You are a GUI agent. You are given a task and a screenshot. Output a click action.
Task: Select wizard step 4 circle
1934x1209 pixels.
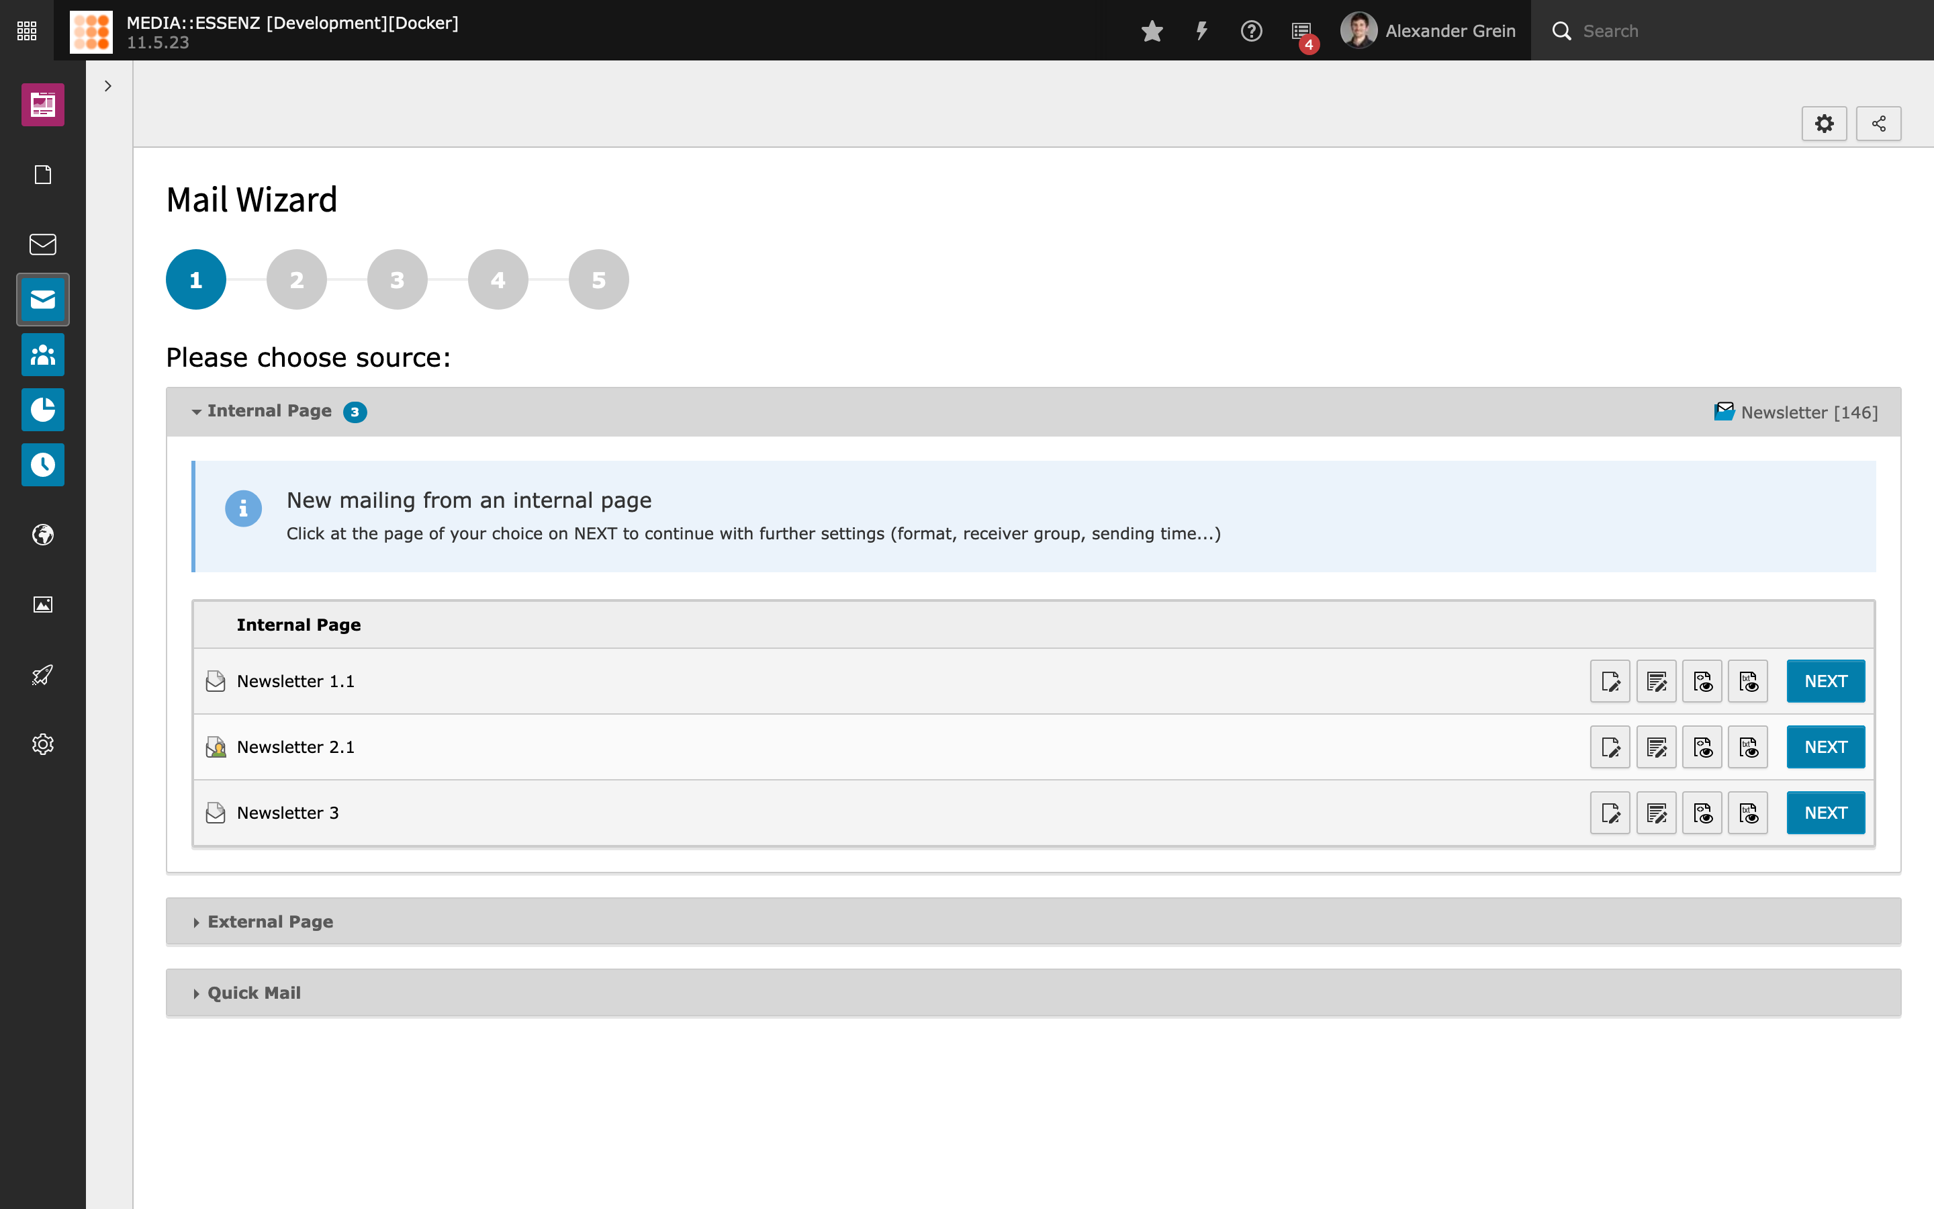(498, 280)
